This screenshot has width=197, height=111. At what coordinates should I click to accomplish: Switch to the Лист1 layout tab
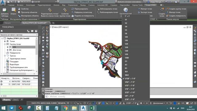(x=16, y=100)
